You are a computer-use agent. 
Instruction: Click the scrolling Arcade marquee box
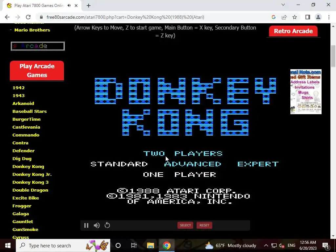click(x=38, y=46)
